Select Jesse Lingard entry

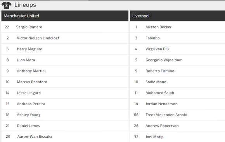click(65, 93)
